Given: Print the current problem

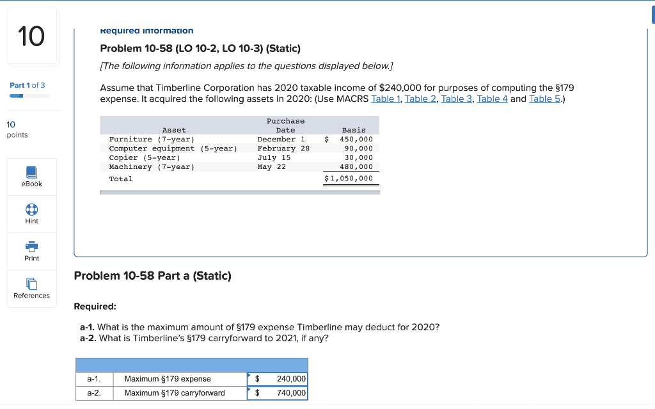Looking at the screenshot, I should coord(31,251).
